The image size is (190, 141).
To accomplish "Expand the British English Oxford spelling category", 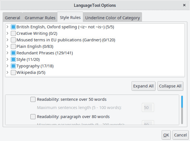I will pos(7,27).
